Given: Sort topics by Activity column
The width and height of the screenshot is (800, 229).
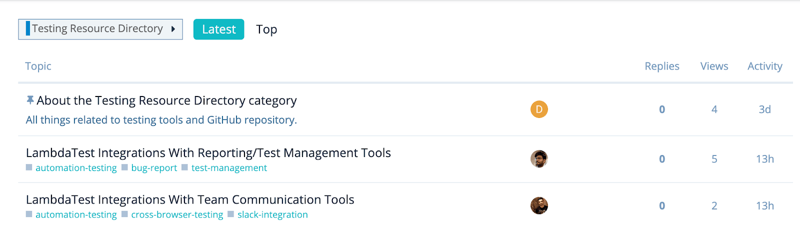Looking at the screenshot, I should [x=764, y=66].
